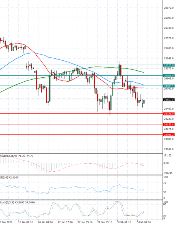
Task: Click the 5 Feb 09:16 time axis label
Action: pos(144,222)
